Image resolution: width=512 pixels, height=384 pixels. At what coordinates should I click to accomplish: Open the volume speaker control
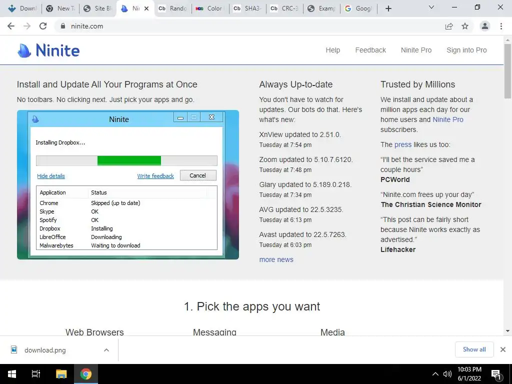(447, 374)
